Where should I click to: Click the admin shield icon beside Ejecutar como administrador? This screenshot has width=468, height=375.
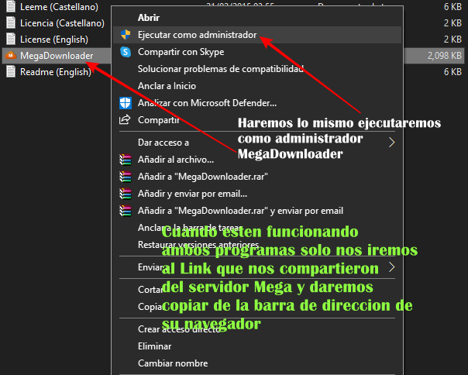pyautogui.click(x=126, y=35)
